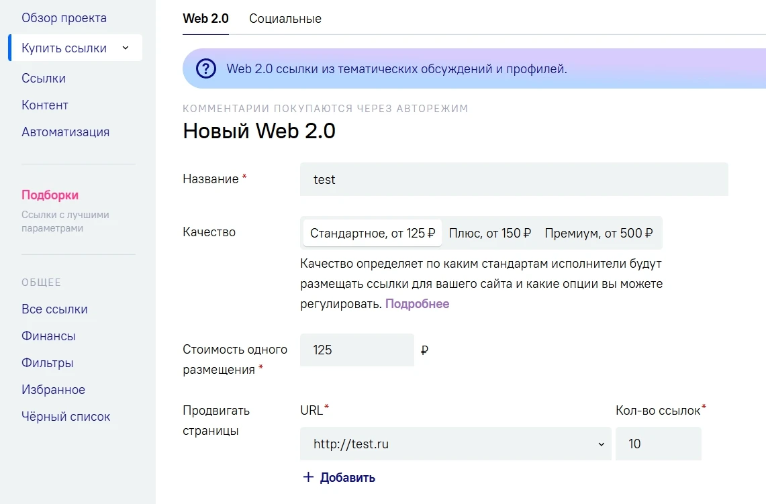Open the Контент section
Viewport: 766px width, 504px height.
45,105
